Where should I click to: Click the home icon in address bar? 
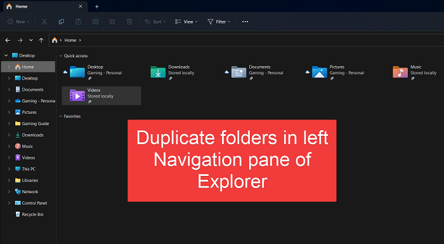[x=55, y=40]
